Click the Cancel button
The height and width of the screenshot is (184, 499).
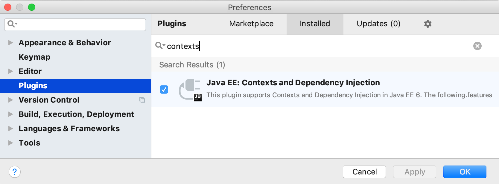point(364,172)
